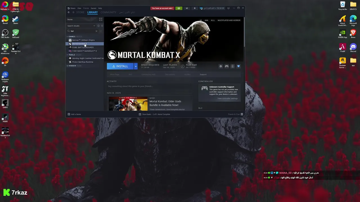Open the Search results collection dropdown
The height and width of the screenshot is (202, 360).
81,26
